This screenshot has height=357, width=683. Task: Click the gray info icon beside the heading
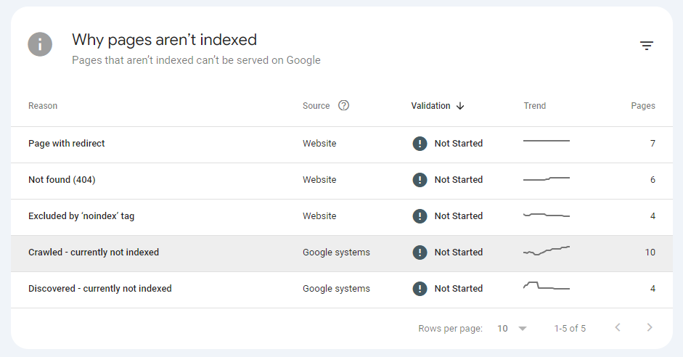pyautogui.click(x=40, y=44)
